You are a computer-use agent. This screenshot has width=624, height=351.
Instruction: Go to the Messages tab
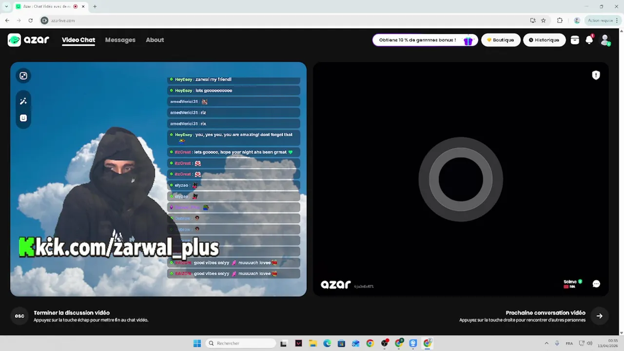click(120, 40)
